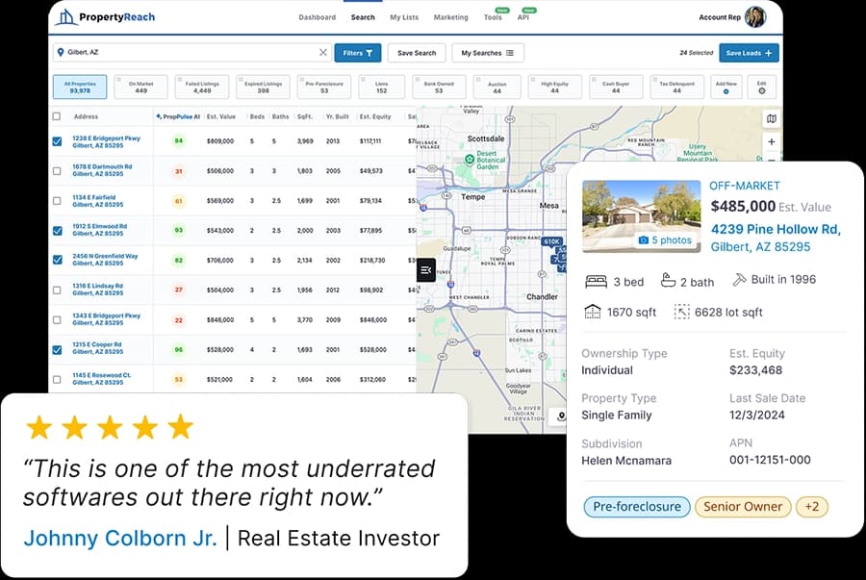Toggle the select-all checkbox in table header
This screenshot has height=580, width=866.
point(57,116)
